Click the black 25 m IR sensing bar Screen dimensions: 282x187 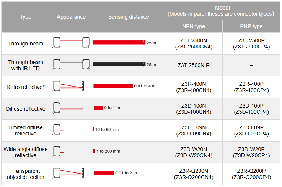119,64
